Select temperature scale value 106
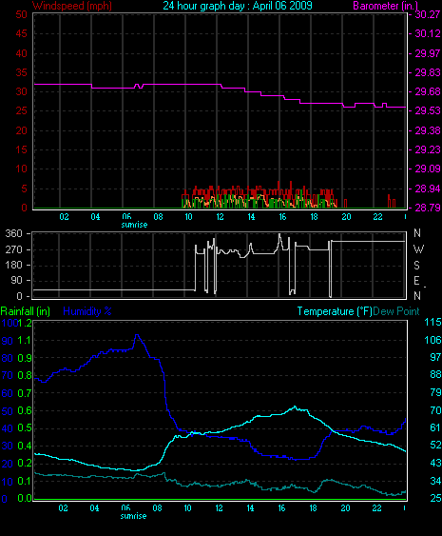Screen dimensions: 442x536 [x=432, y=340]
